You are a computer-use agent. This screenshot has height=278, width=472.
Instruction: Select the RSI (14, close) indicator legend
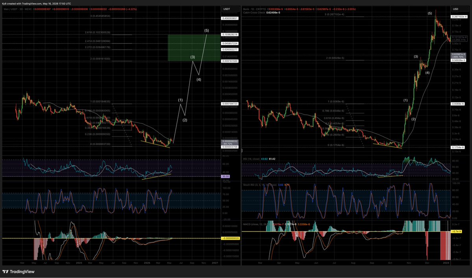[252, 159]
